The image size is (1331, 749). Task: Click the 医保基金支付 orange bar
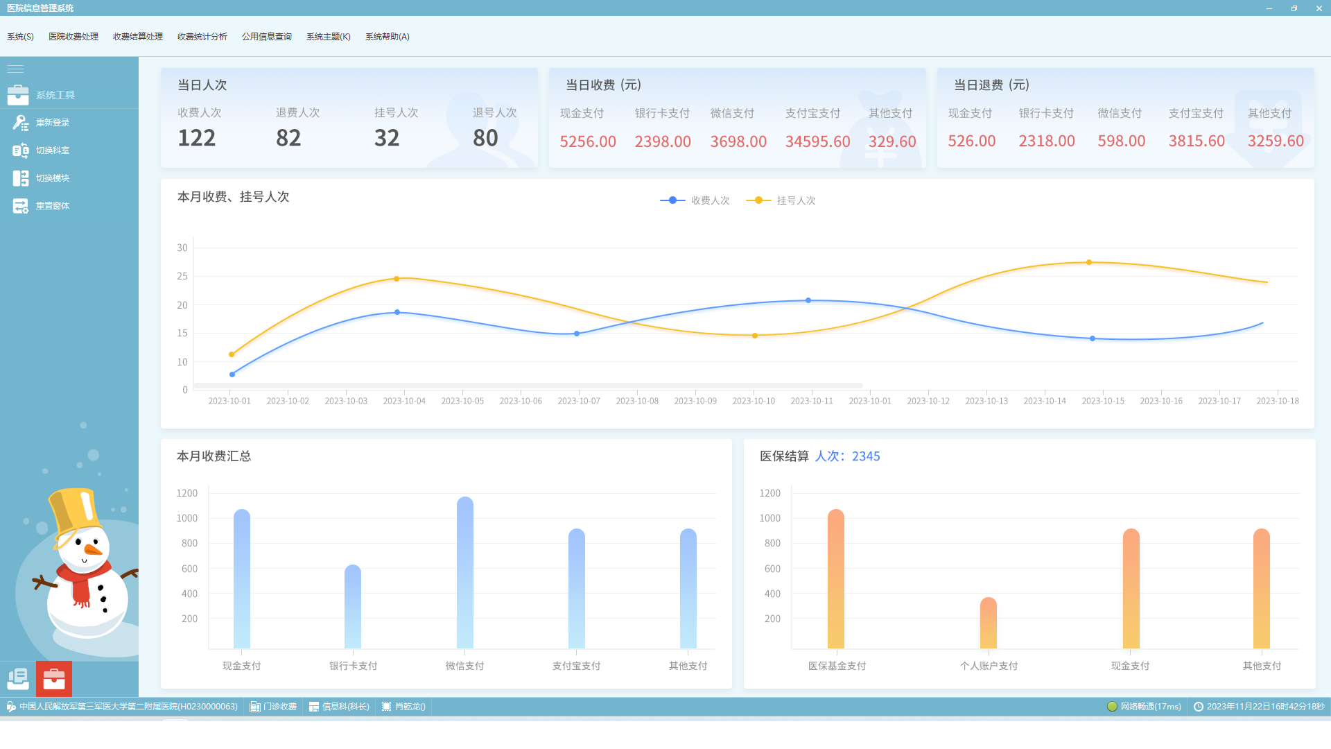click(836, 579)
